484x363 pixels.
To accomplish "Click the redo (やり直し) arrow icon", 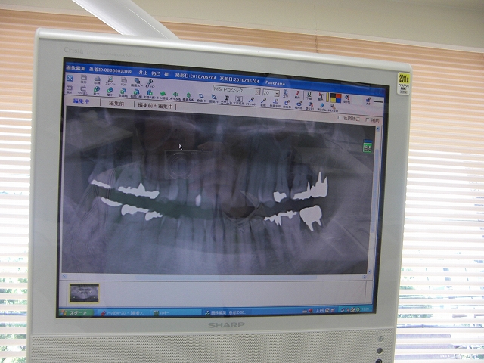I will [83, 88].
